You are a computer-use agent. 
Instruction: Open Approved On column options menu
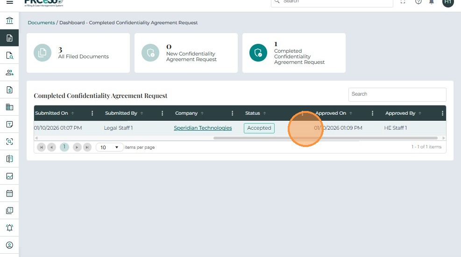coord(373,113)
